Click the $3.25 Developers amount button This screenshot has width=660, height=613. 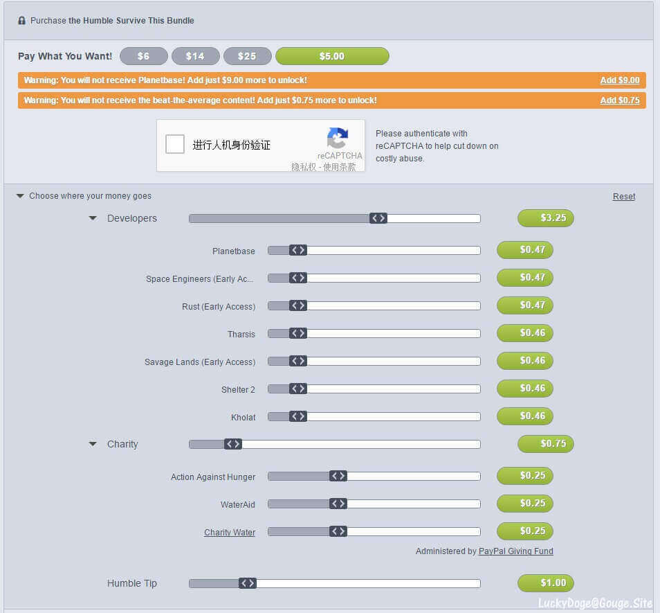[546, 217]
